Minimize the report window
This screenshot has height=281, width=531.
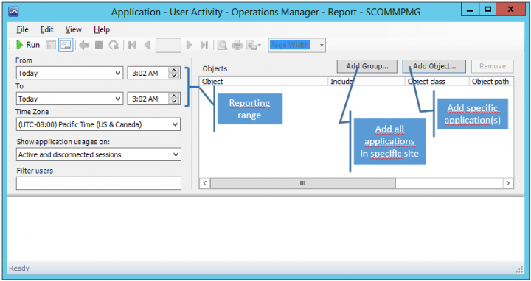[470, 10]
